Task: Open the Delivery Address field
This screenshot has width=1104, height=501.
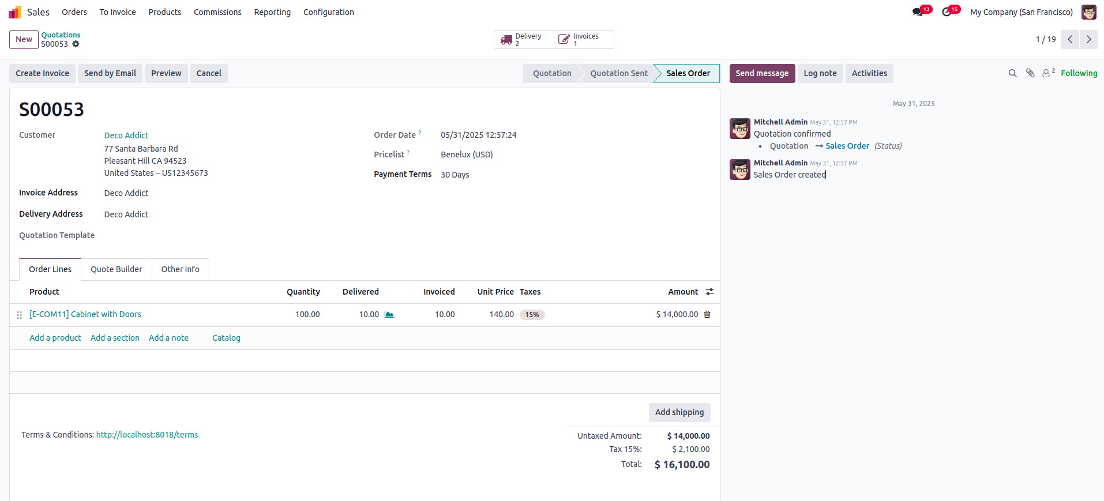Action: click(126, 214)
